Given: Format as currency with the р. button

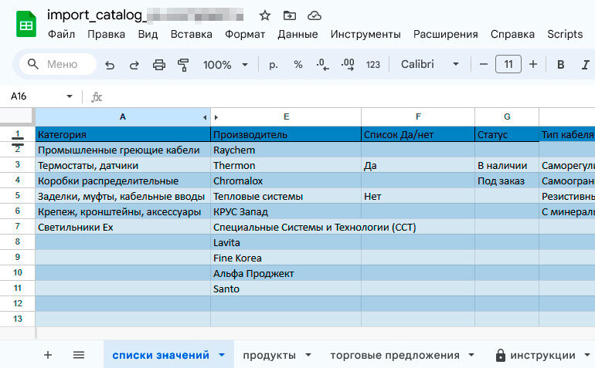Looking at the screenshot, I should [274, 65].
